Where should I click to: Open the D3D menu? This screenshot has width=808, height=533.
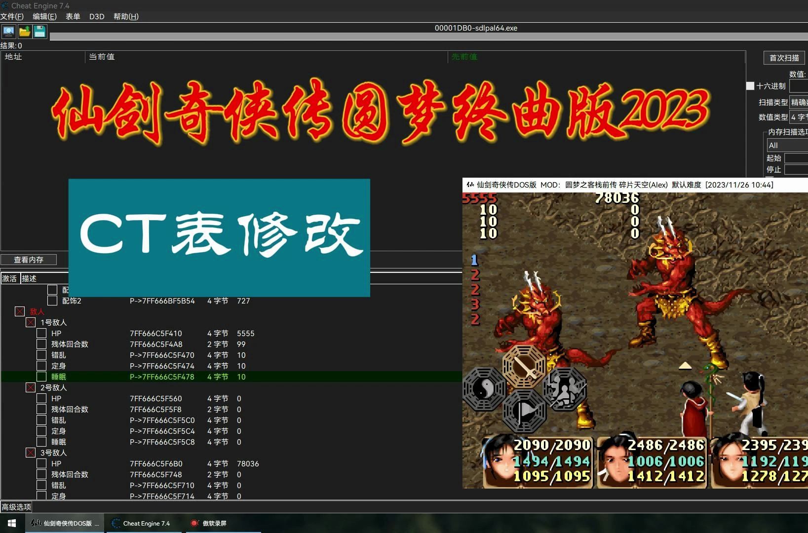click(x=97, y=16)
